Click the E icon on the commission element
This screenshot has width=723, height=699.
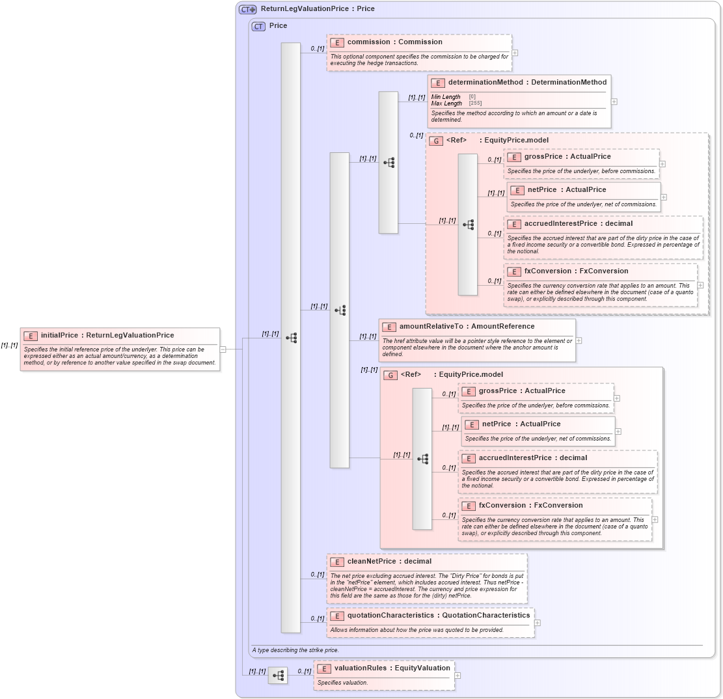[337, 42]
